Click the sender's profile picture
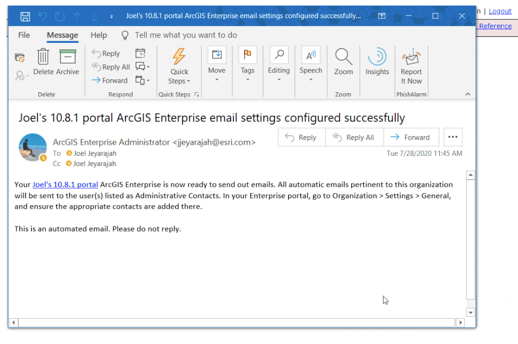 32,147
